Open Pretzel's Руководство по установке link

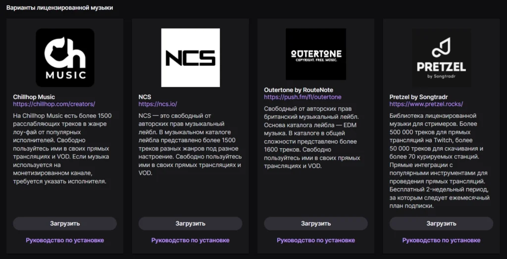tap(441, 240)
